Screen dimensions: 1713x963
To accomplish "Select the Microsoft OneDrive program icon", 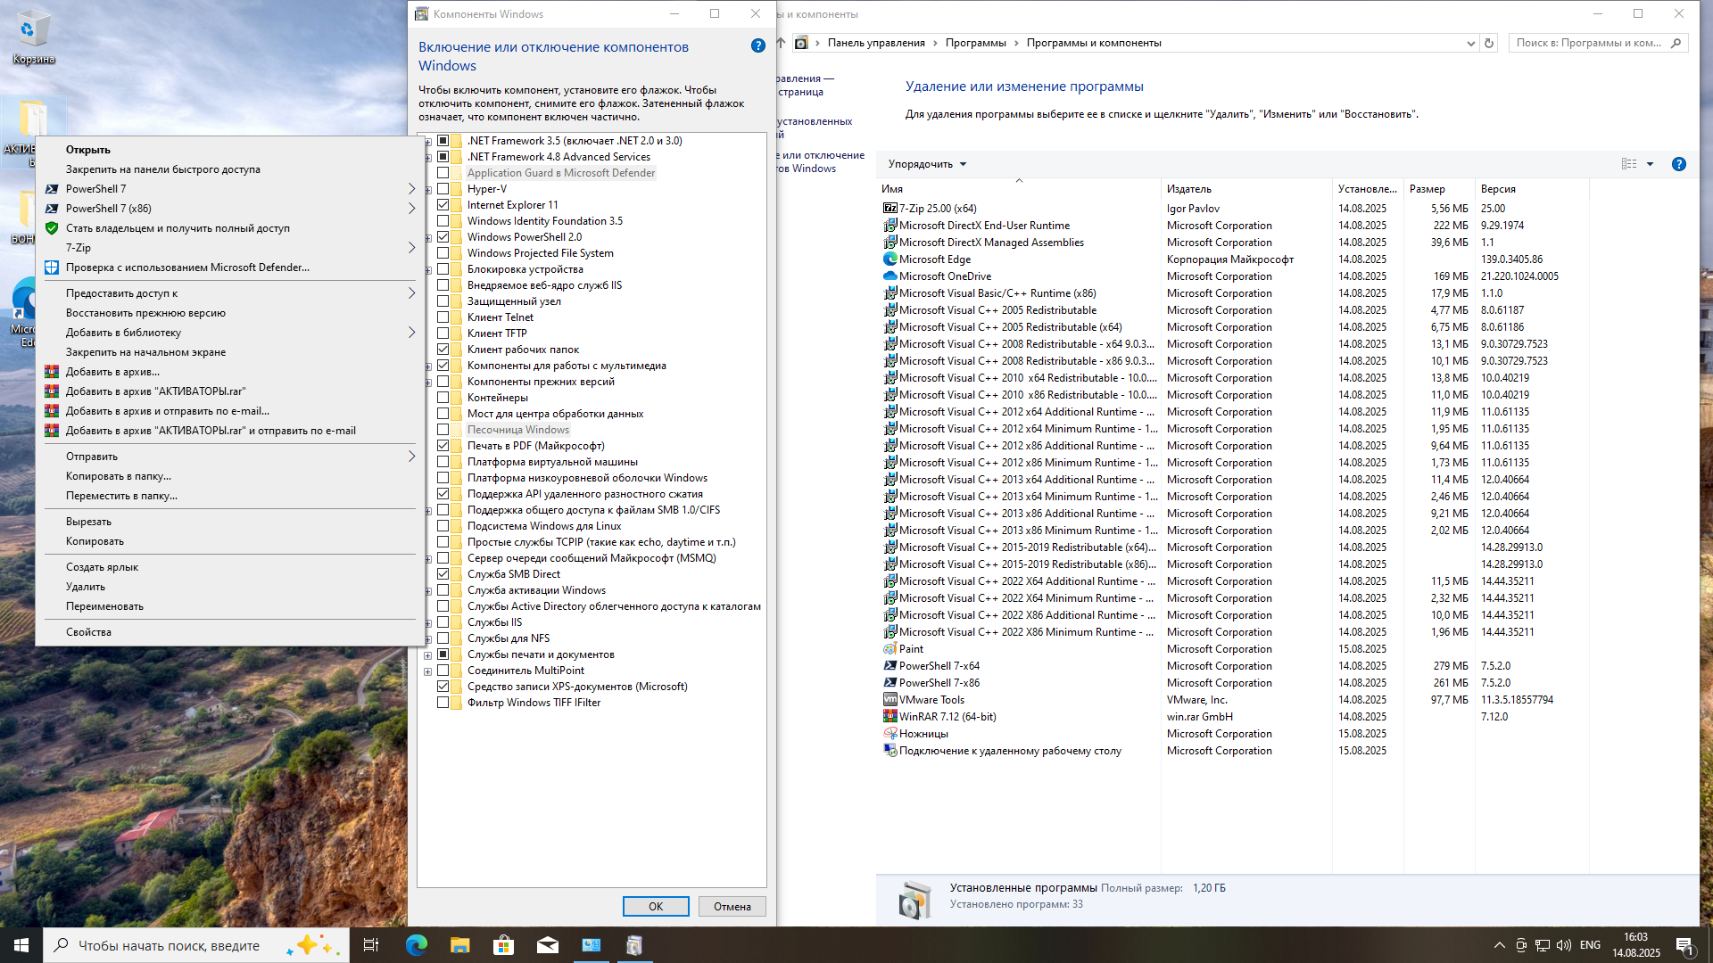I will pos(890,276).
